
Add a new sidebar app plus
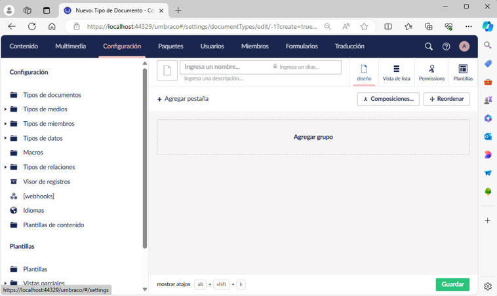click(x=488, y=221)
